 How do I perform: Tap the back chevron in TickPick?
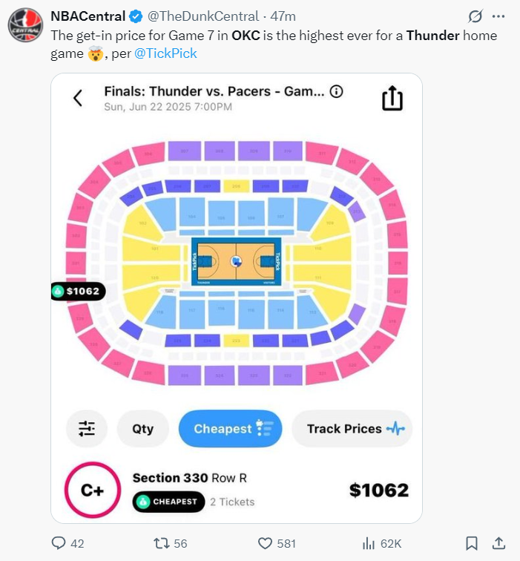(x=78, y=98)
